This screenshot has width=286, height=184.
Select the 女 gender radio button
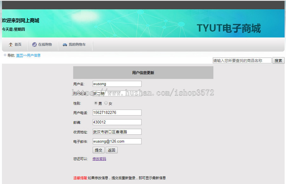tap(106, 103)
